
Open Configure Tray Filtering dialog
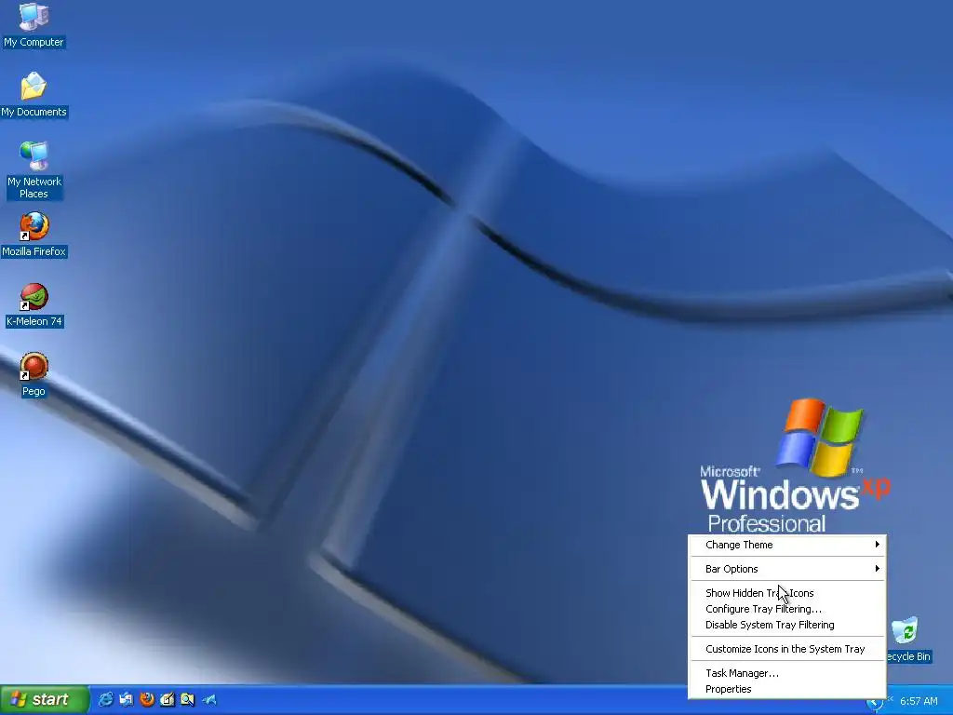tap(787, 609)
